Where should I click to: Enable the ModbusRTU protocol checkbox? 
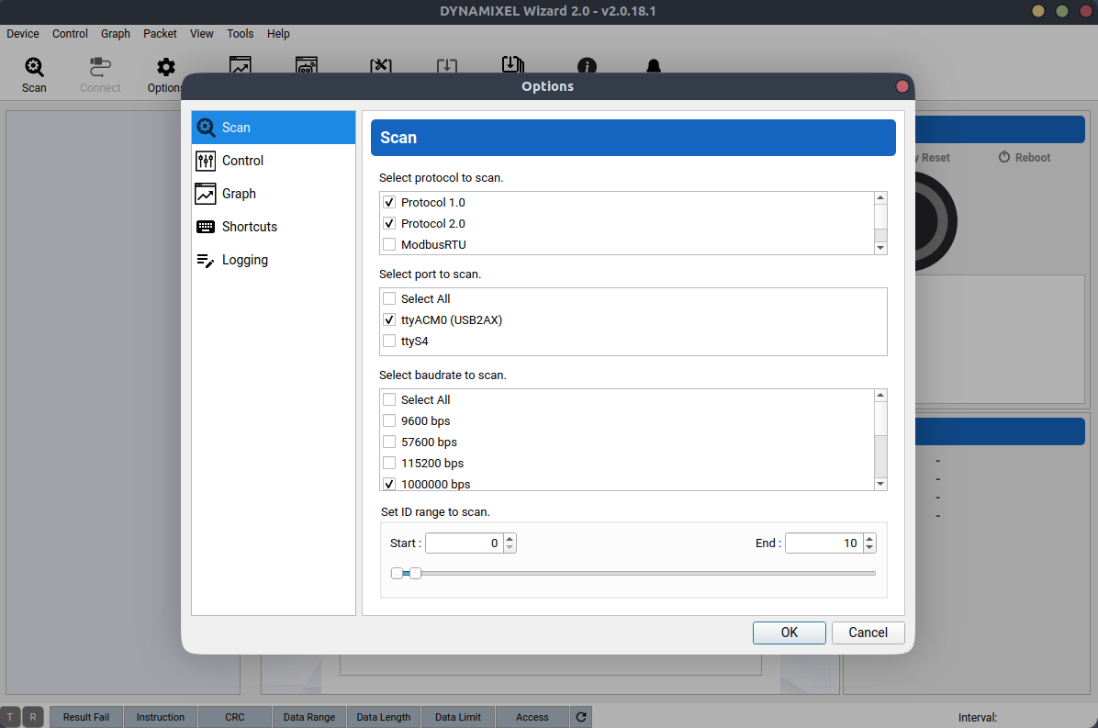coord(389,244)
